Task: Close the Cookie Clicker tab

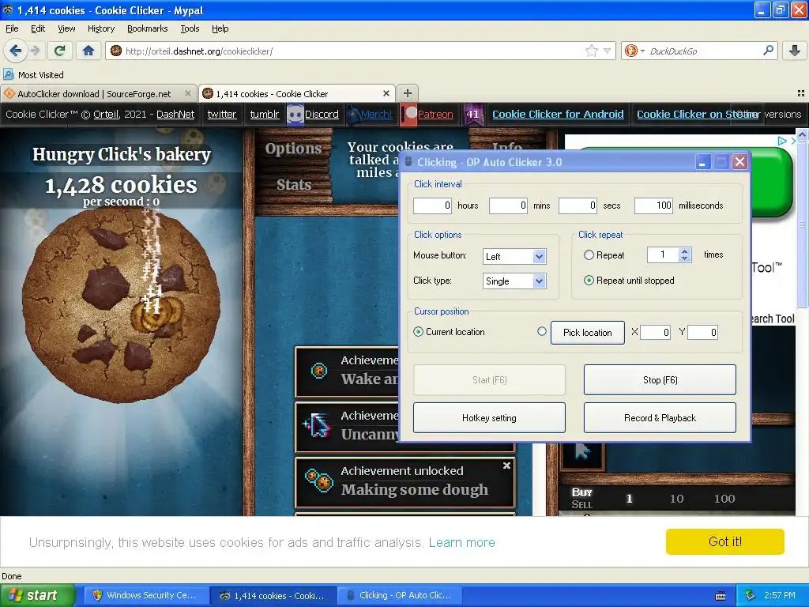Action: 386,93
